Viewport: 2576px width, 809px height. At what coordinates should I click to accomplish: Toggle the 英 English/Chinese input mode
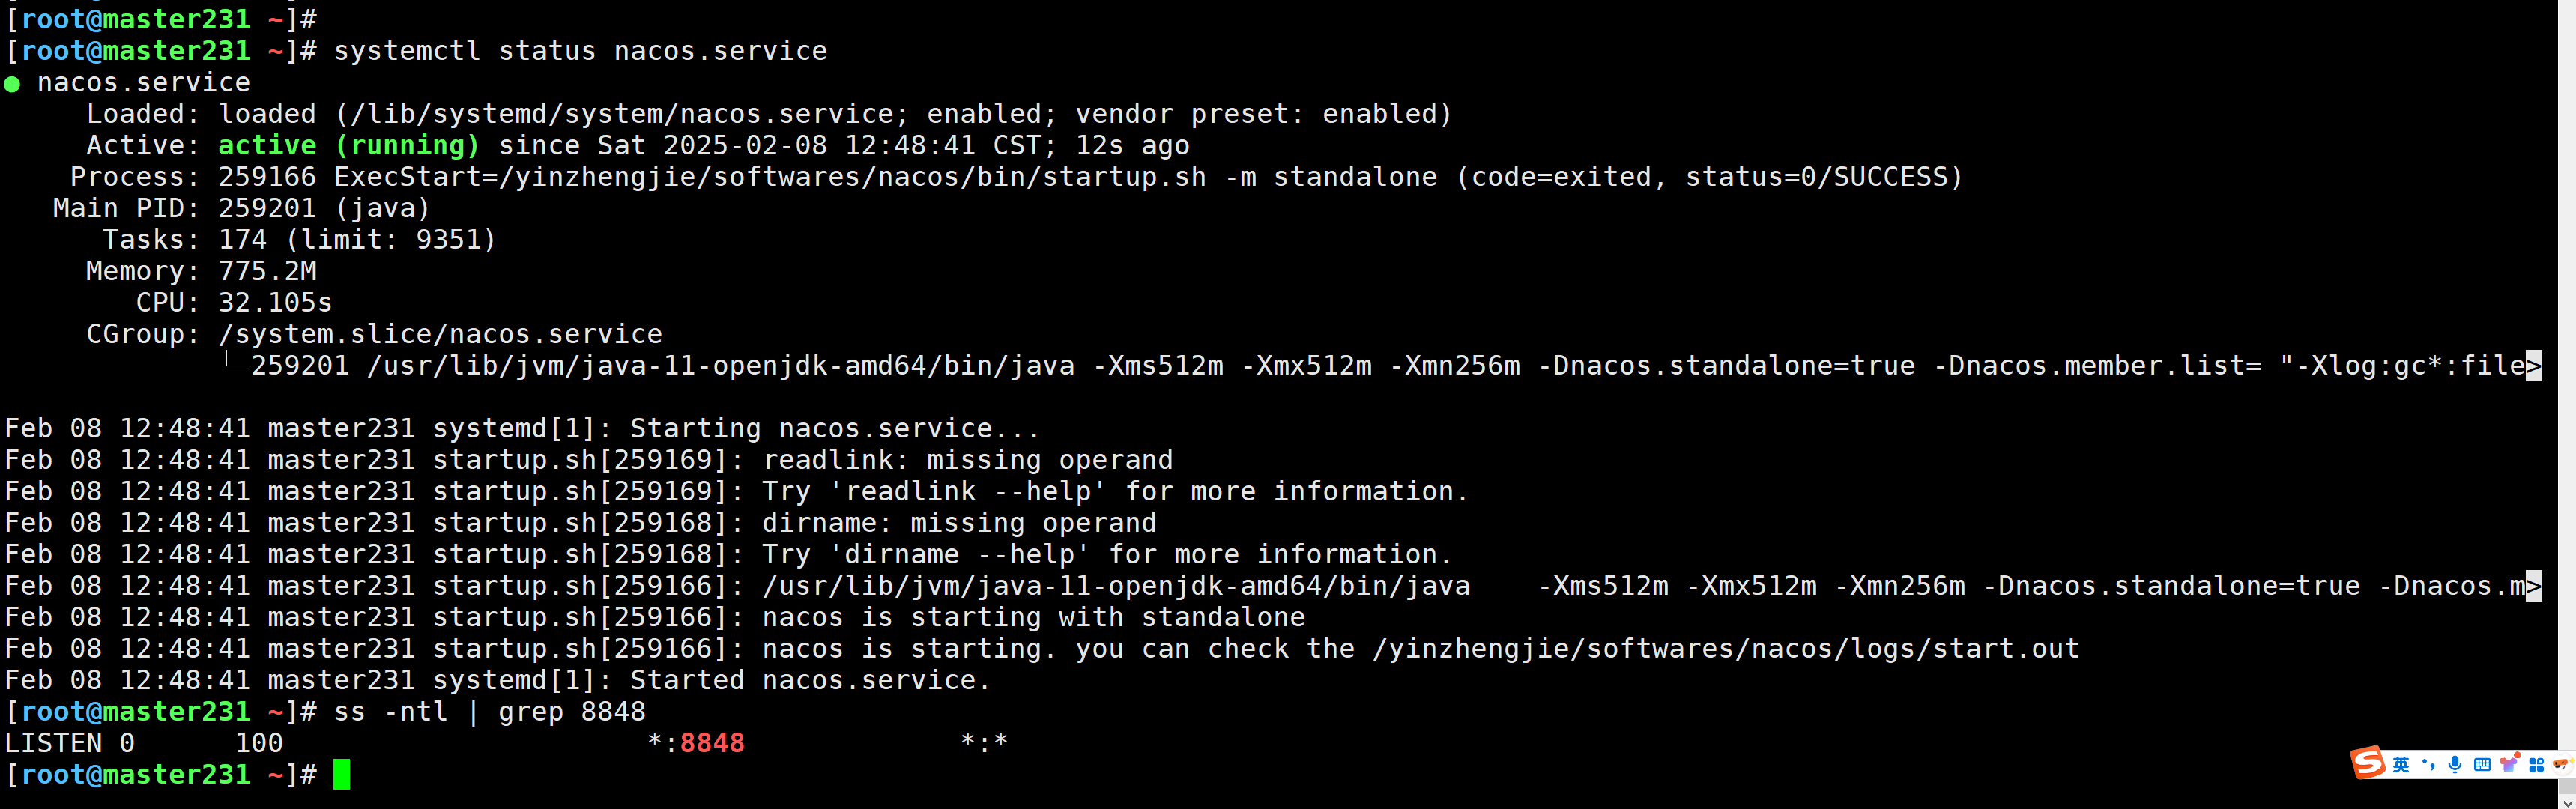point(2401,765)
